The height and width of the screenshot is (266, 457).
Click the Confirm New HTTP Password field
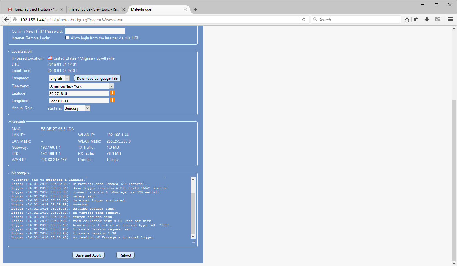[x=95, y=31]
